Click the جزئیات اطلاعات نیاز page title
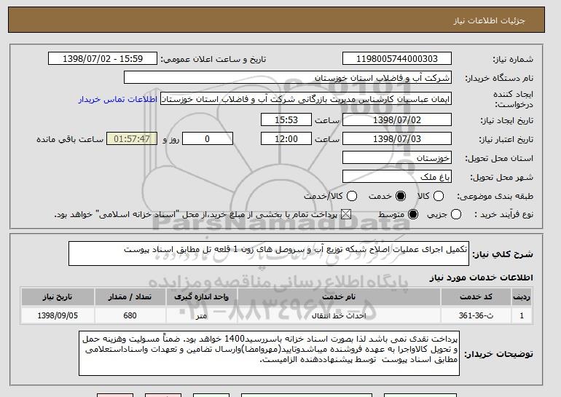The height and width of the screenshot is (397, 561). click(x=489, y=20)
